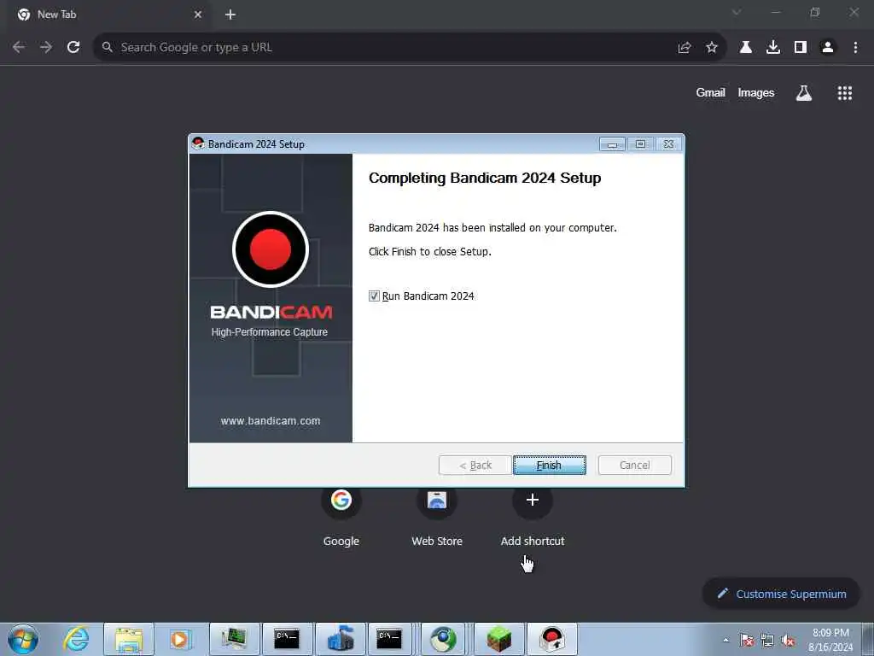Click Finish to close Bandicam setup

[x=549, y=465]
